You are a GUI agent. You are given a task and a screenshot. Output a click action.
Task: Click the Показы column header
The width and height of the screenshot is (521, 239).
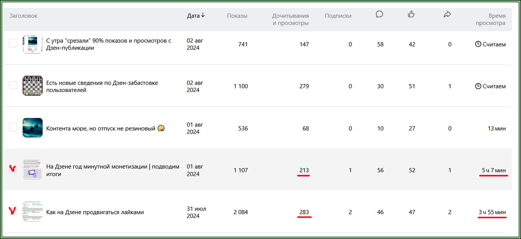[237, 16]
